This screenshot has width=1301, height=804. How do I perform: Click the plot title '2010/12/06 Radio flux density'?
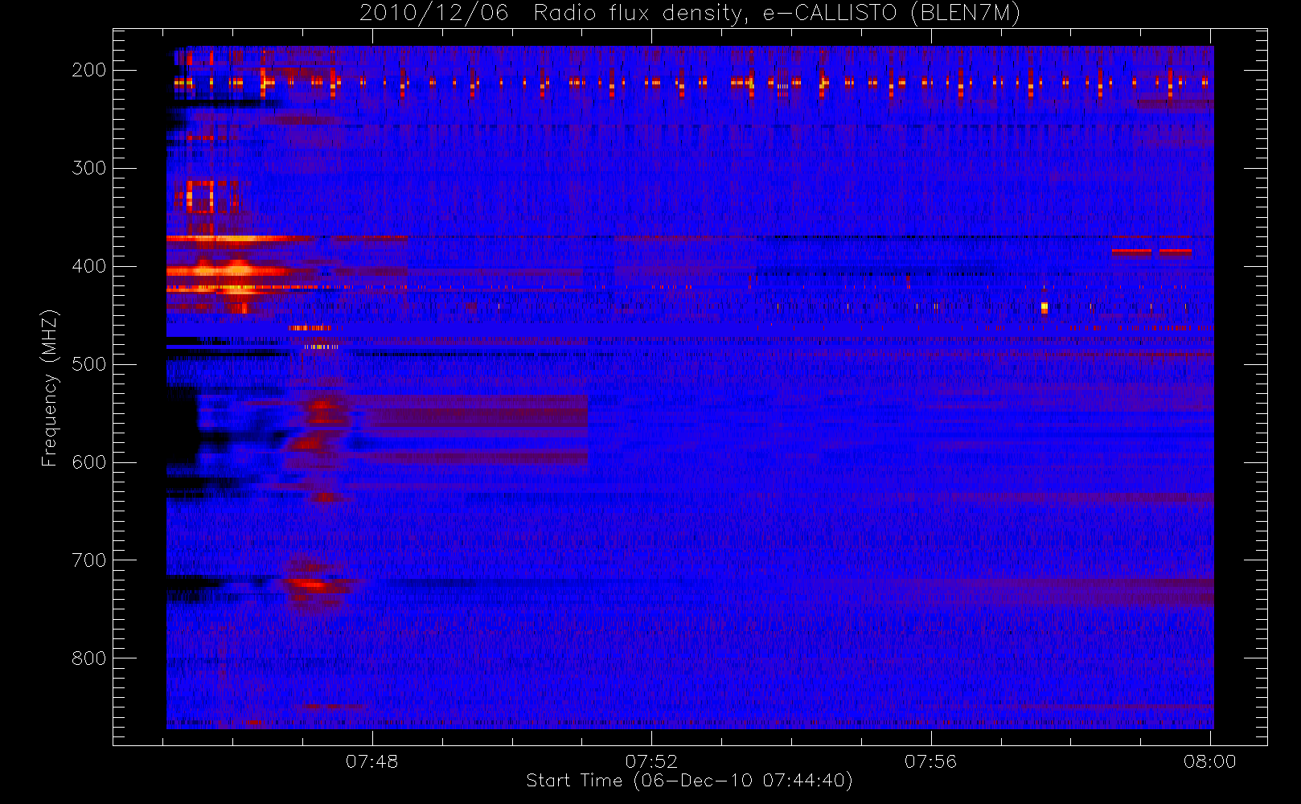689,14
